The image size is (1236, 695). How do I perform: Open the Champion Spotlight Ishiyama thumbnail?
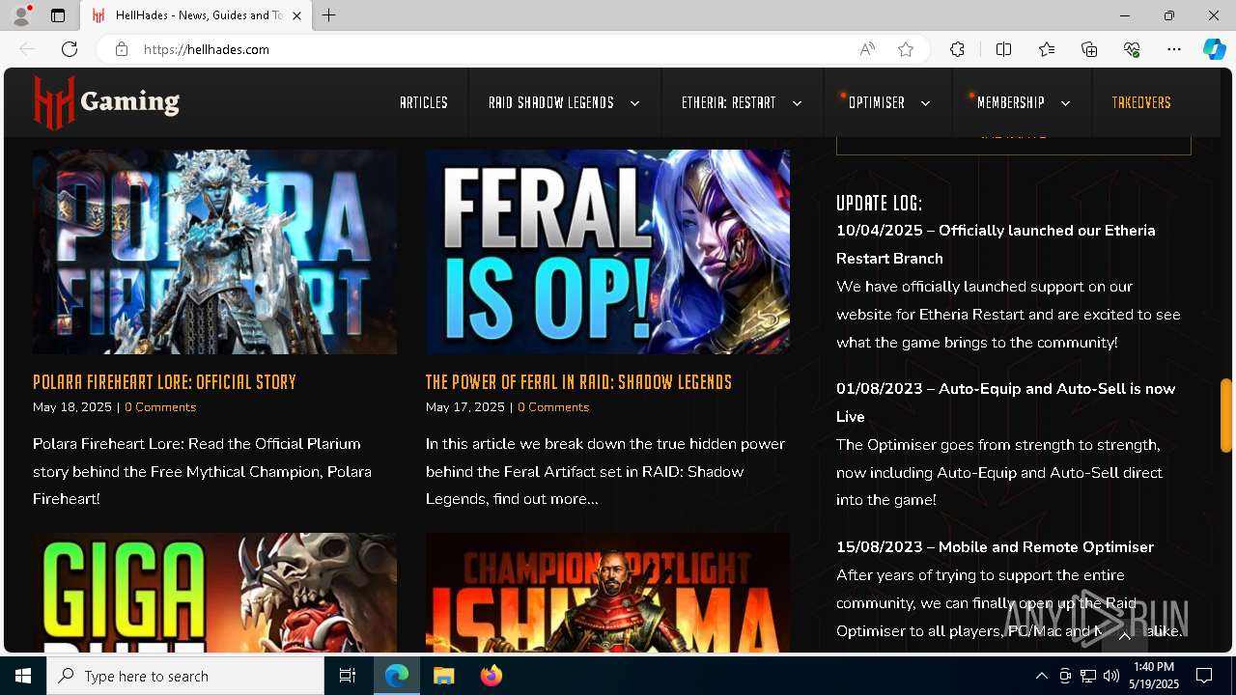click(x=607, y=594)
